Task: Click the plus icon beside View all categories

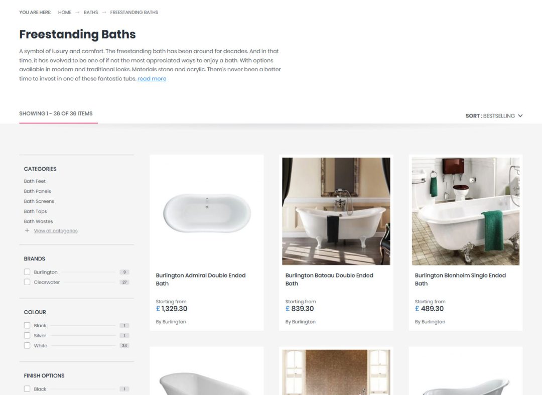Action: click(x=27, y=230)
